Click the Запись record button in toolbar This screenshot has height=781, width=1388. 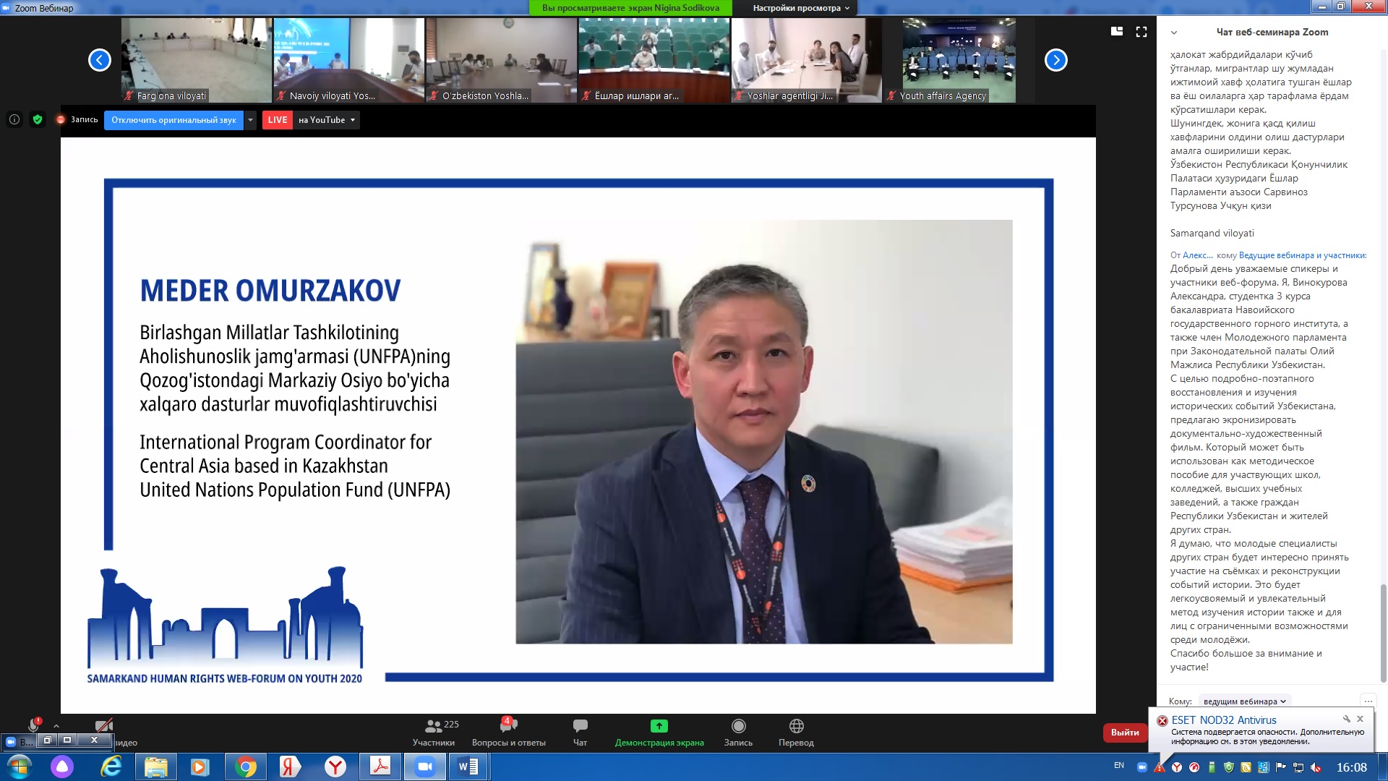pyautogui.click(x=738, y=732)
